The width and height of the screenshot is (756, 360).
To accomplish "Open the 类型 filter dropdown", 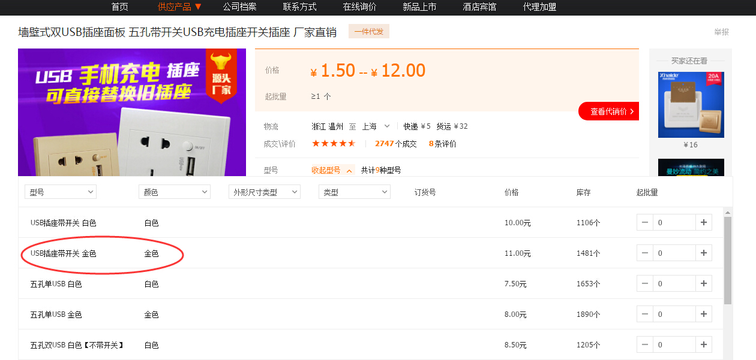I will pos(354,192).
